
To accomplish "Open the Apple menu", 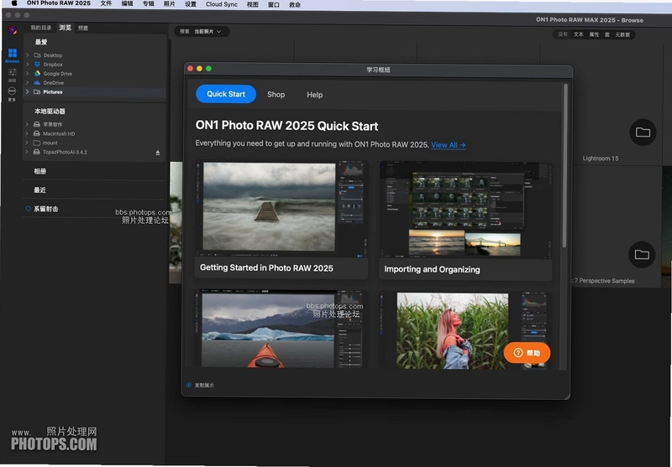I will coord(14,3).
